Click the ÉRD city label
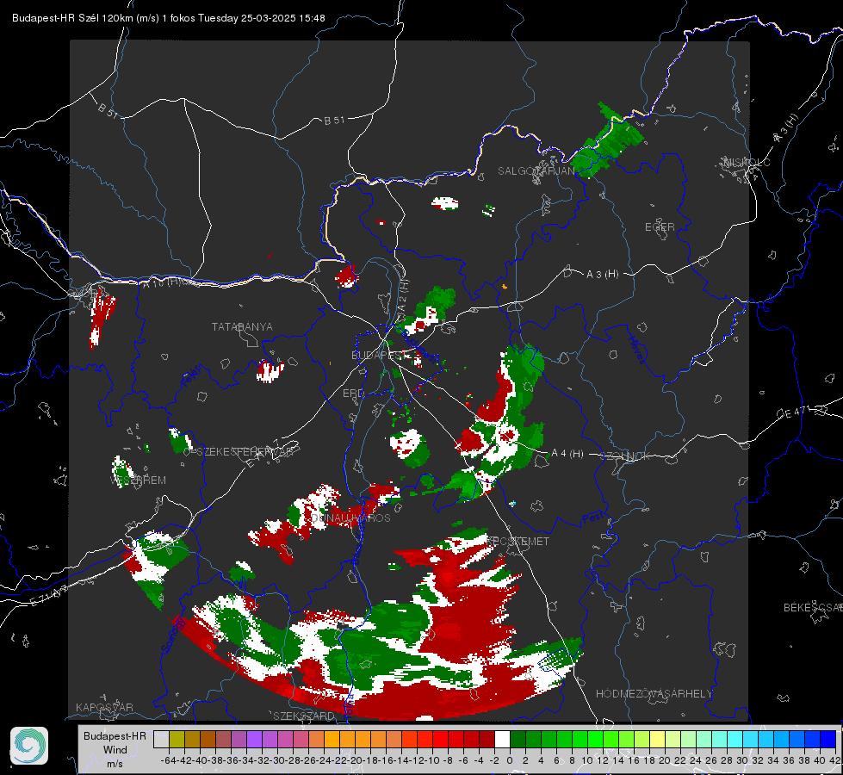 pyautogui.click(x=353, y=394)
